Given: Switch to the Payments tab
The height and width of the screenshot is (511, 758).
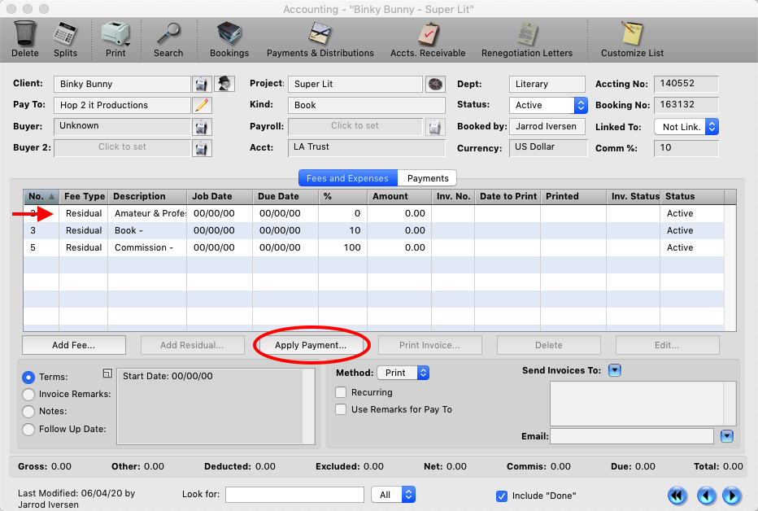Looking at the screenshot, I should pos(427,178).
